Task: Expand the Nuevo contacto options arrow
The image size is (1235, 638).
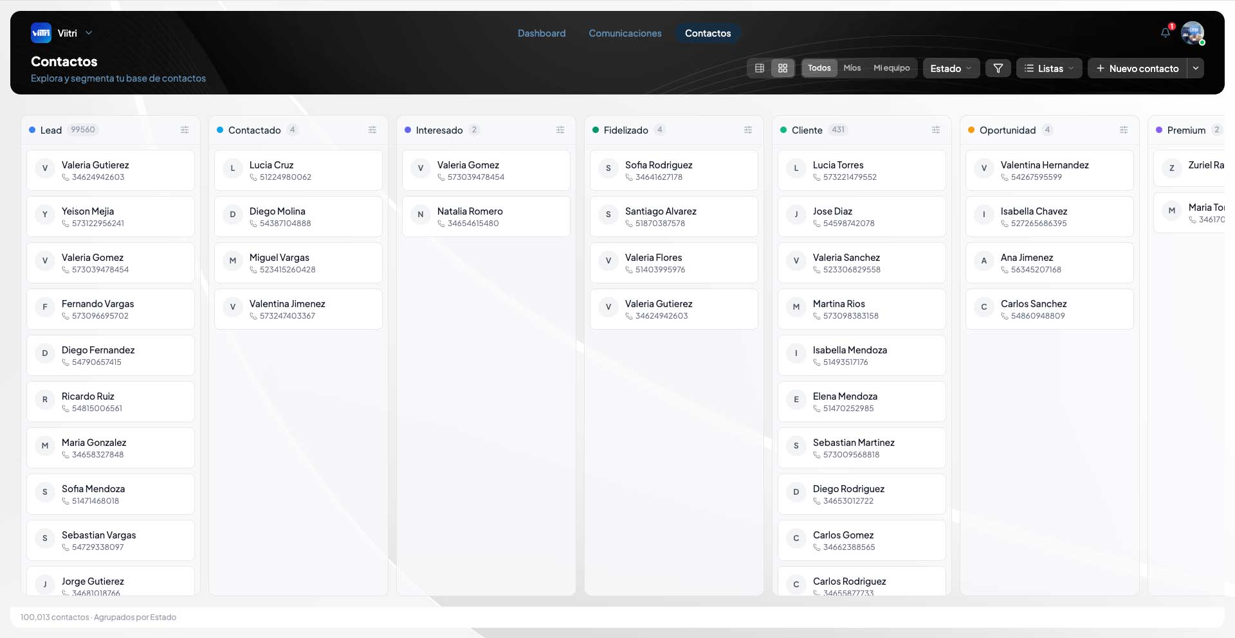Action: (1196, 68)
